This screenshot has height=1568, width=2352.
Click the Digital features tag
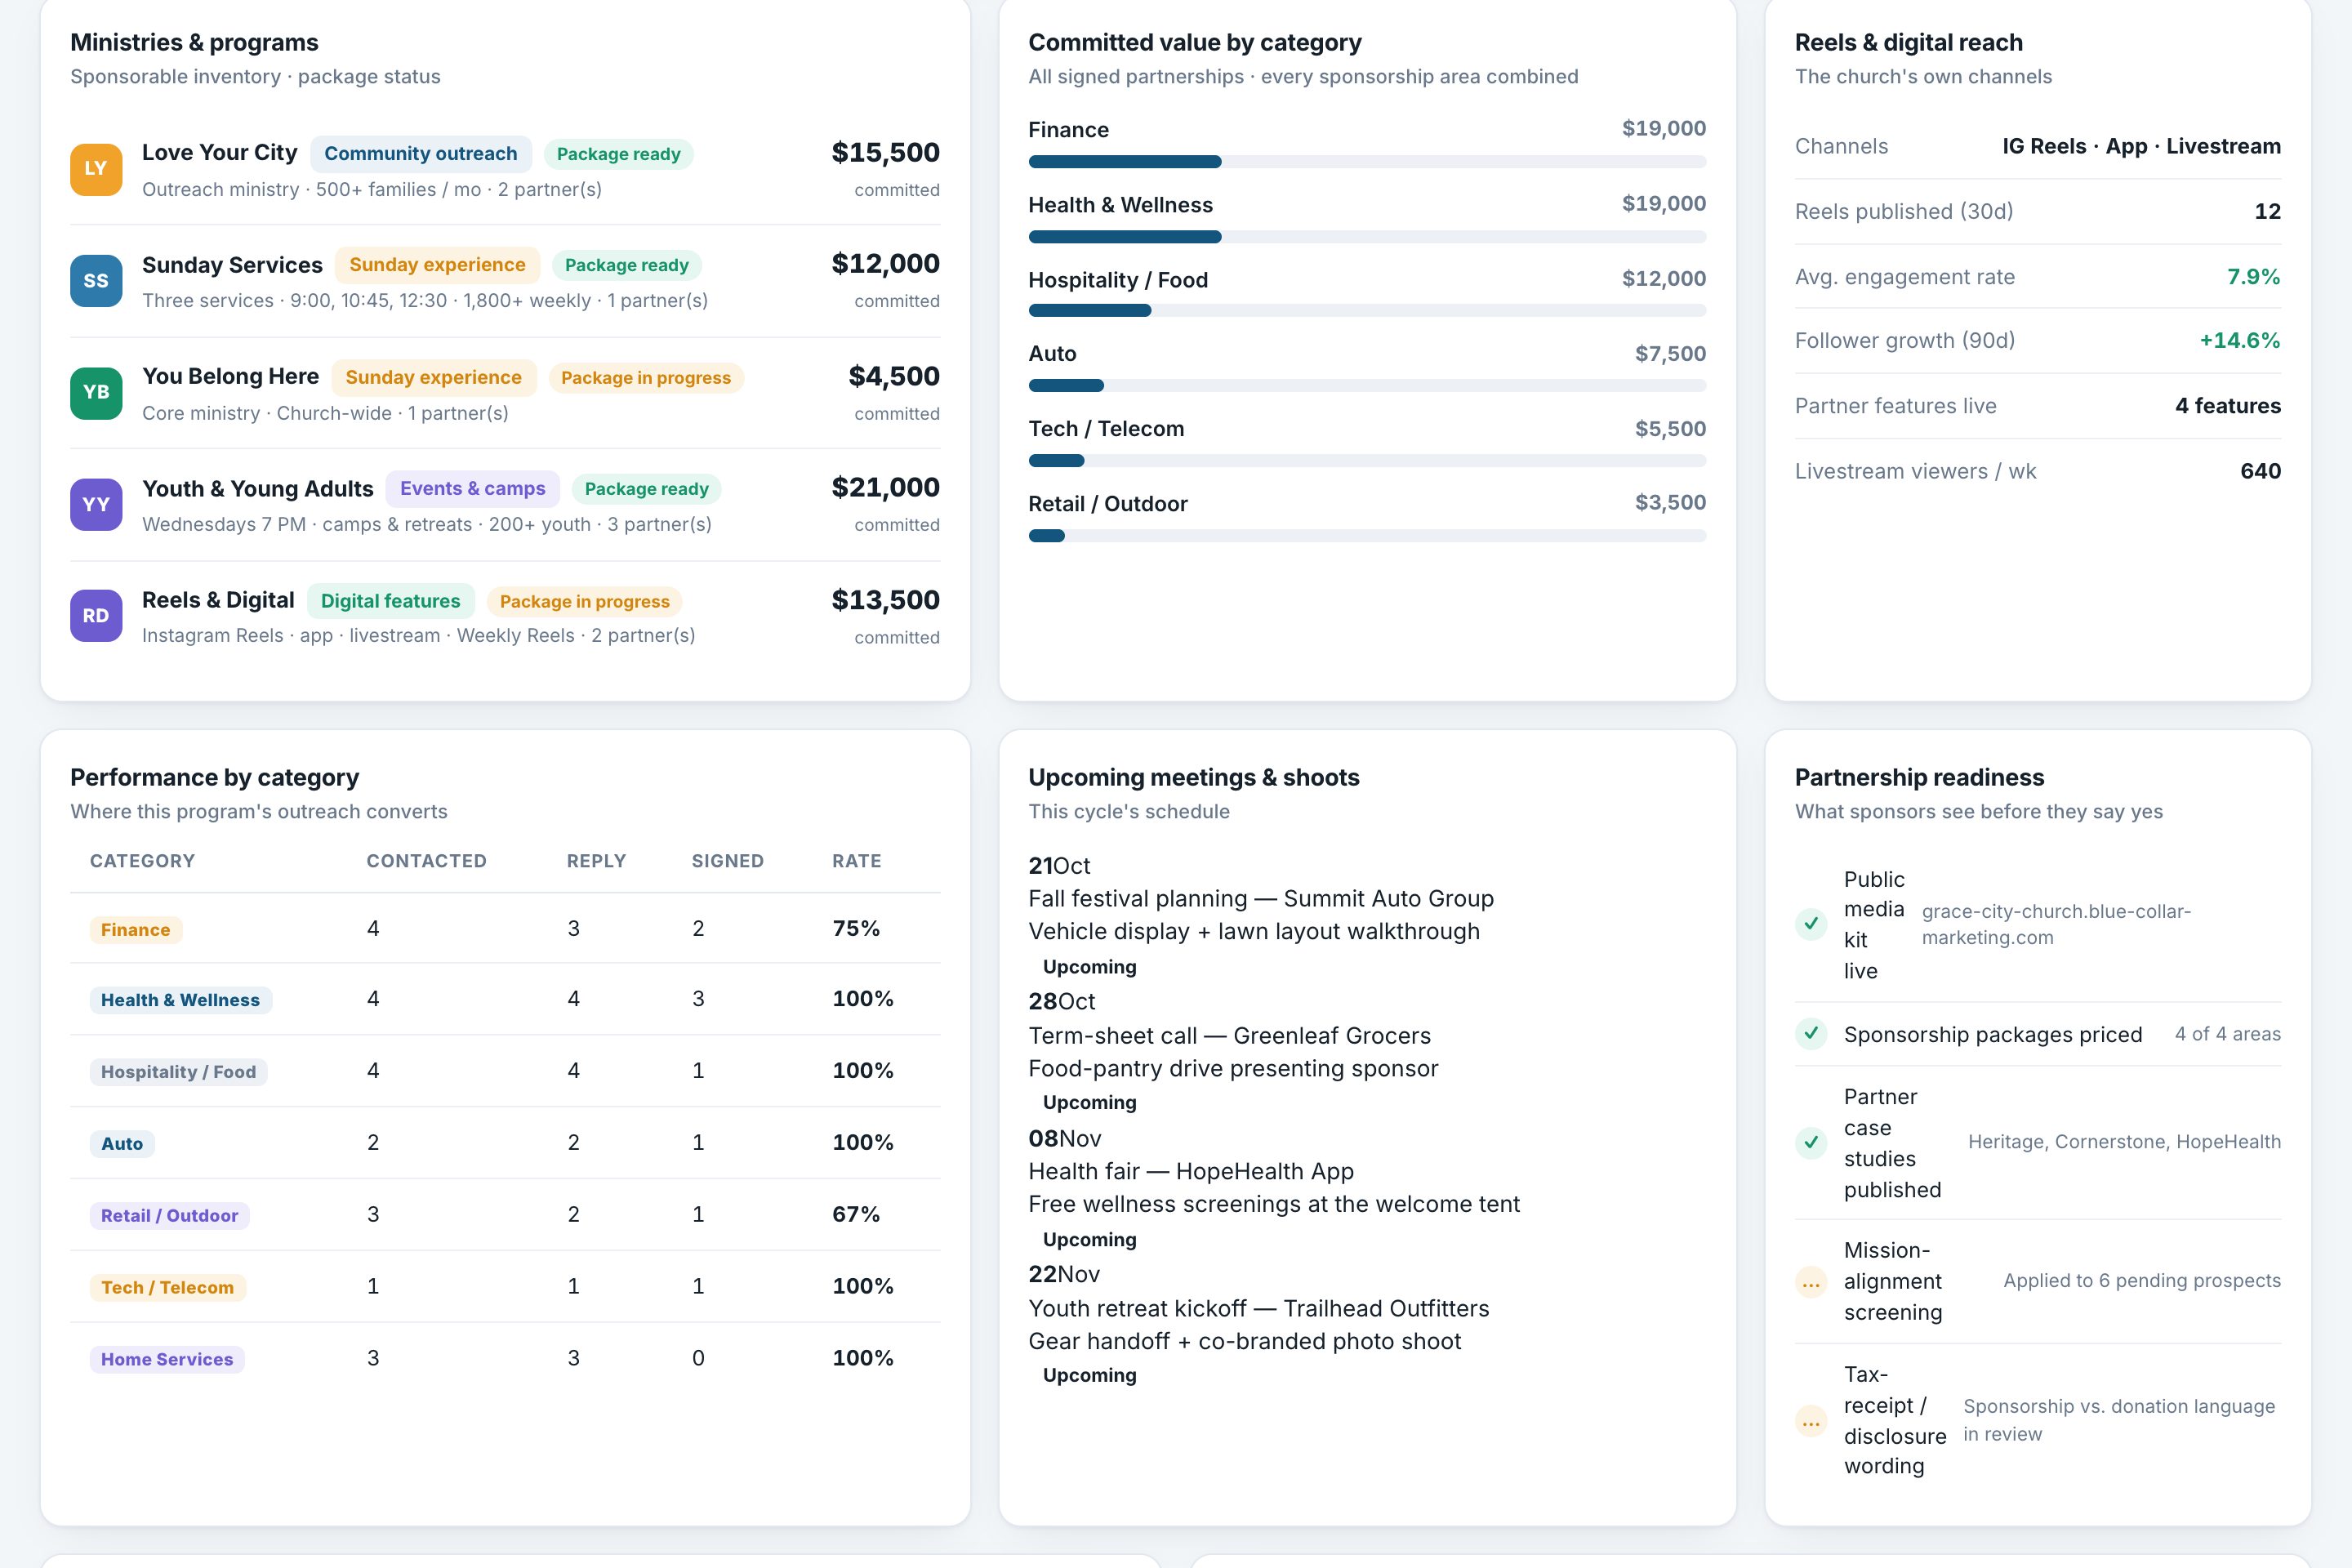tap(391, 601)
